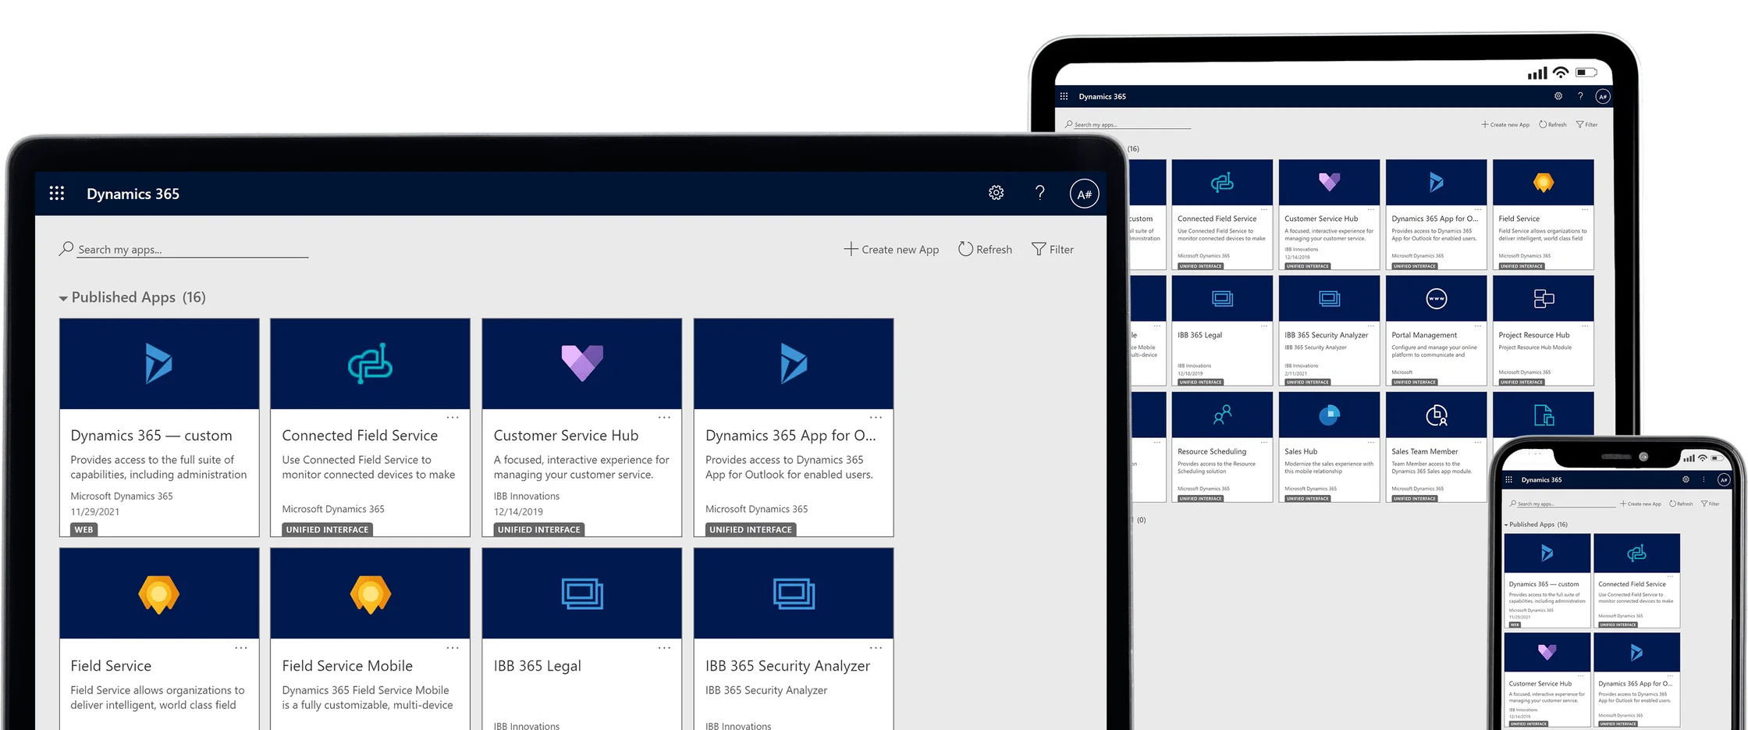The image size is (1748, 730).
Task: Click the Dynamics 365 App for Outlook icon on laptop
Action: point(794,364)
